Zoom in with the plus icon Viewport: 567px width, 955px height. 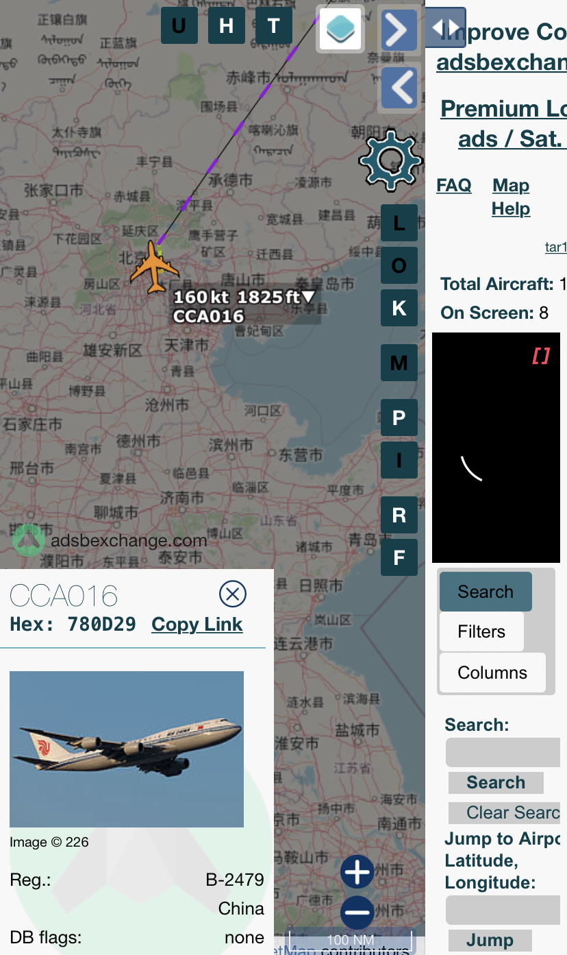coord(357,873)
